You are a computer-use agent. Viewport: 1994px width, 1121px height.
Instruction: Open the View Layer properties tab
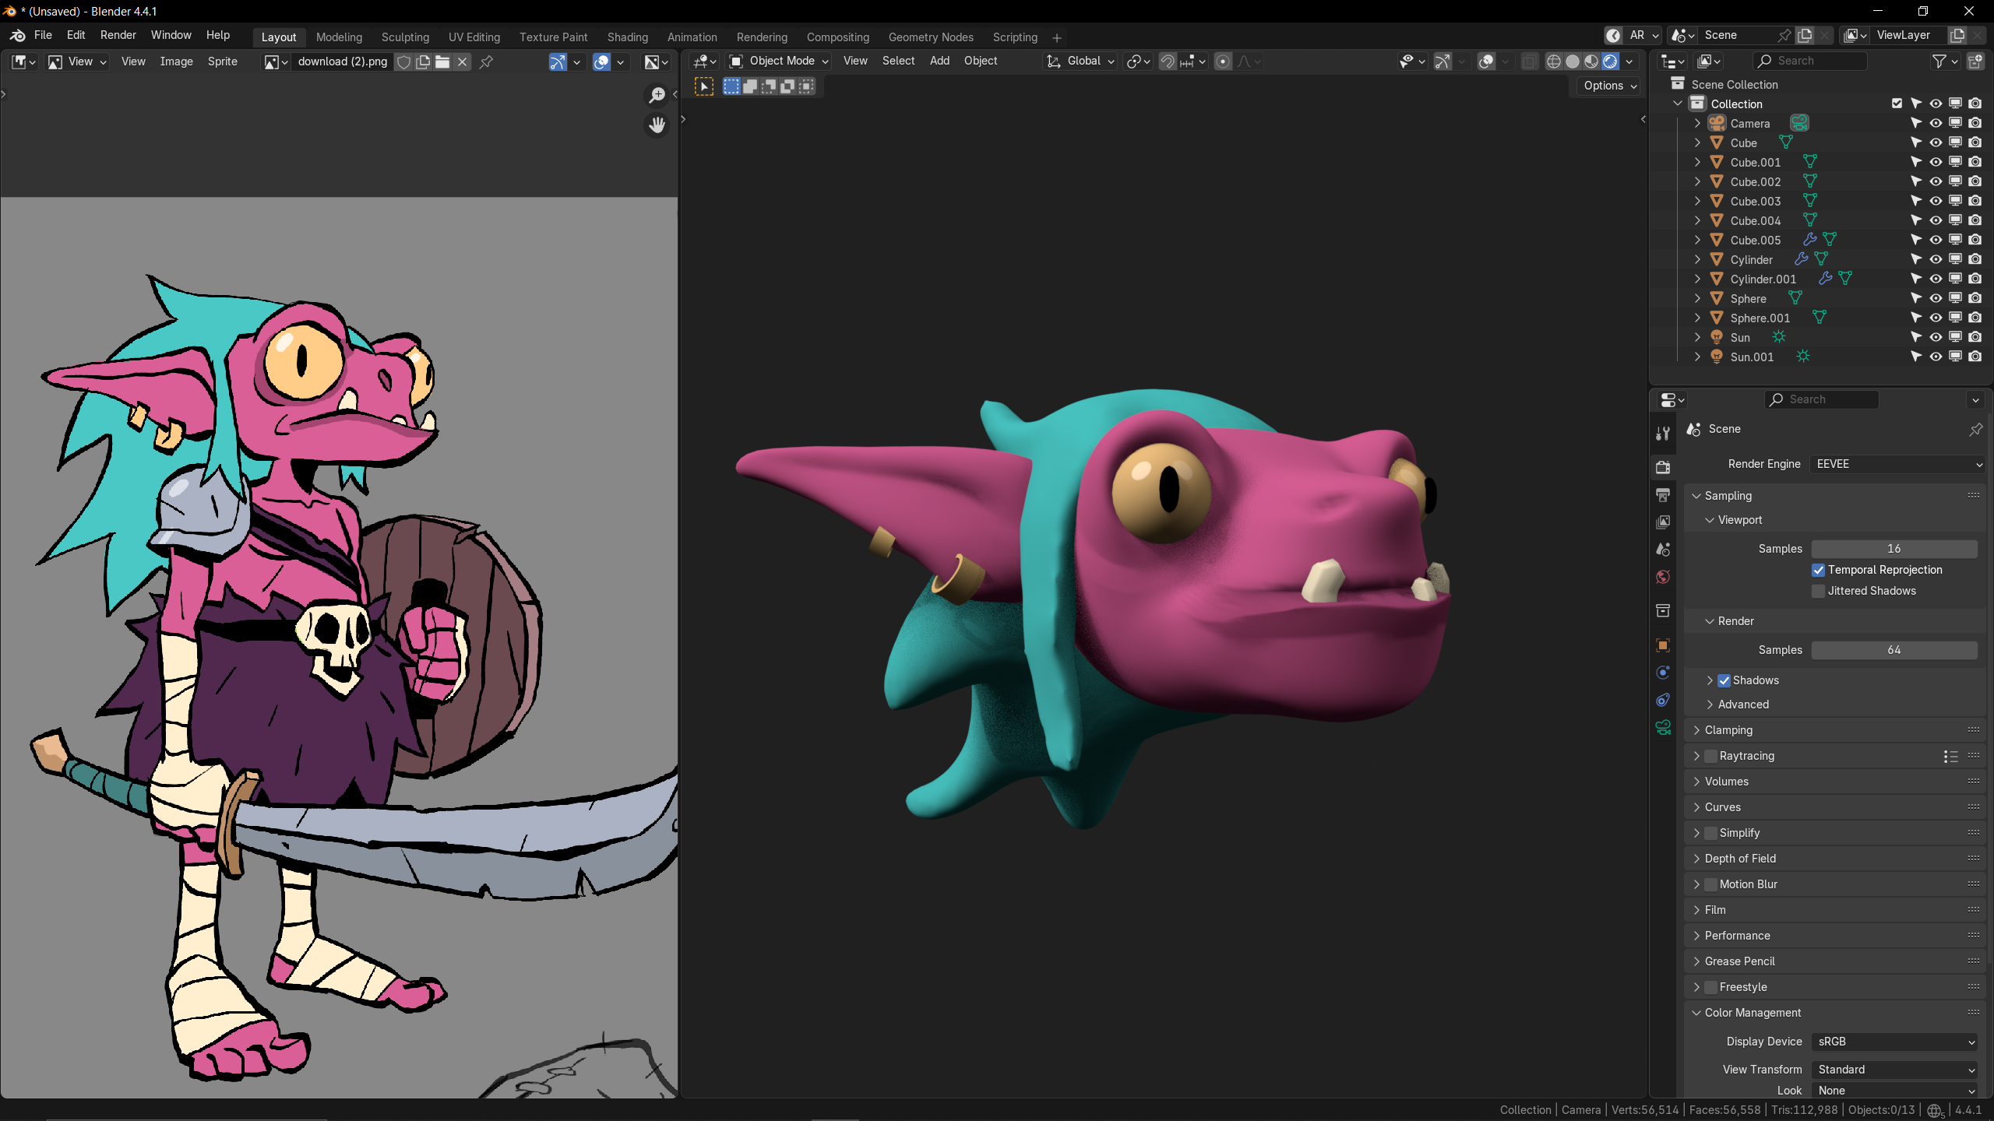[1663, 522]
